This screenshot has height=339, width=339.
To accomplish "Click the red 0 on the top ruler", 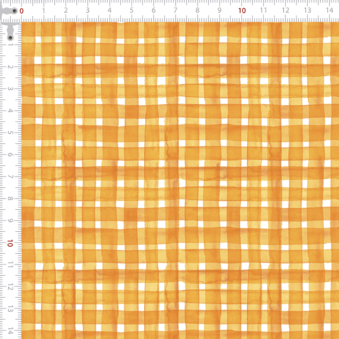I will pyautogui.click(x=21, y=11).
